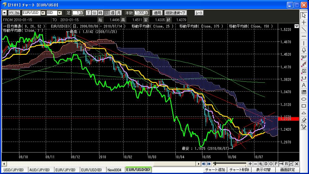The width and height of the screenshot is (309, 174).
Task: Select the vertical line drawing tool
Action: click(304, 43)
